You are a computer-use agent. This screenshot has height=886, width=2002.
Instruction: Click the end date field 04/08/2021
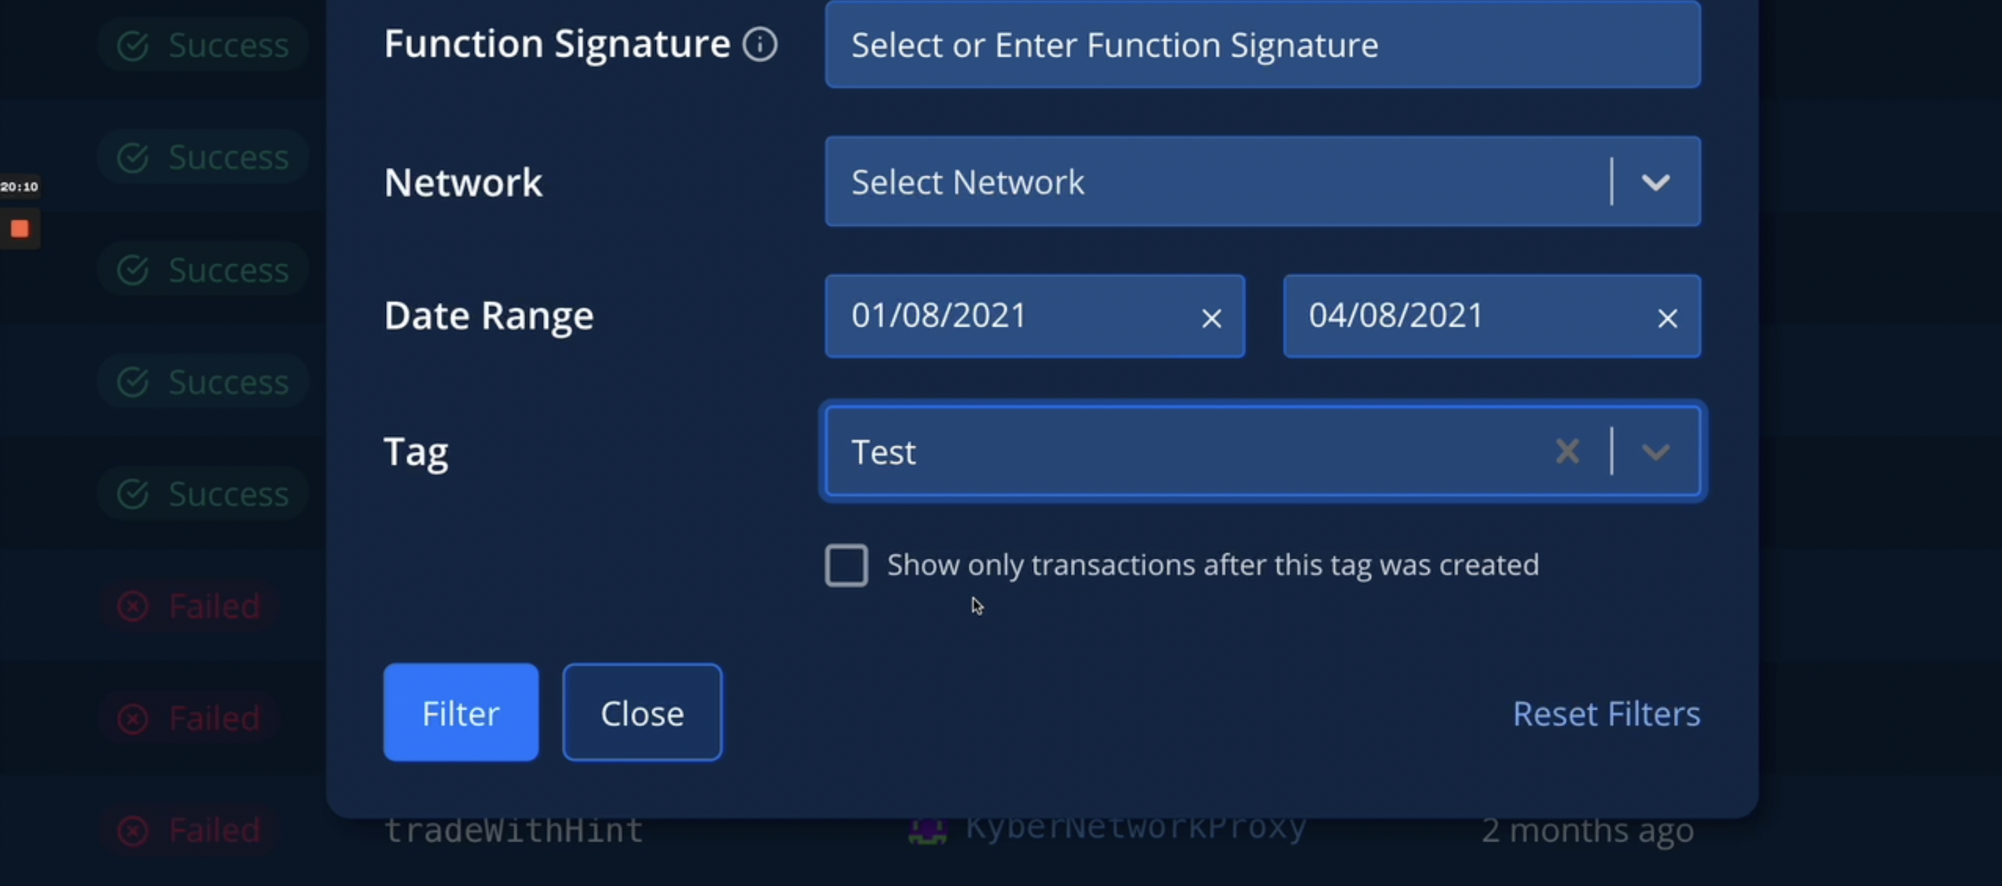coord(1492,316)
